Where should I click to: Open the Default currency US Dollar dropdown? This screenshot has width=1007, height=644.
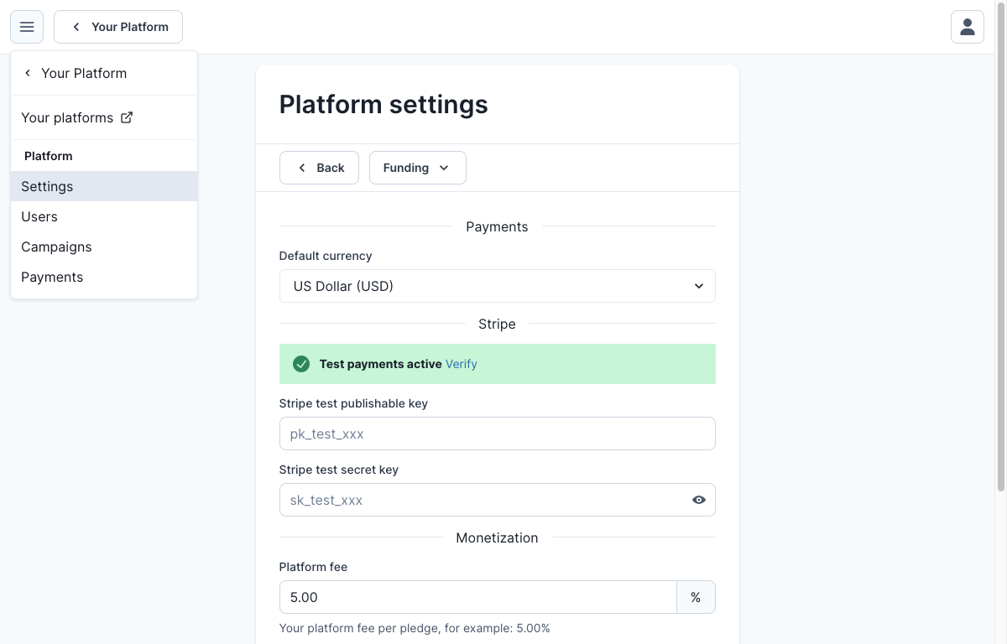pos(497,286)
